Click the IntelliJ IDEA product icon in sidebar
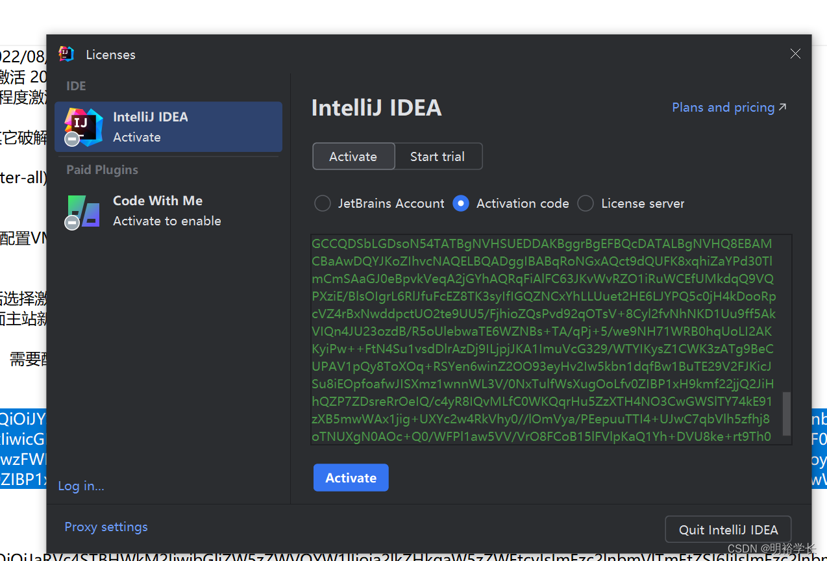The width and height of the screenshot is (827, 561). (x=83, y=127)
